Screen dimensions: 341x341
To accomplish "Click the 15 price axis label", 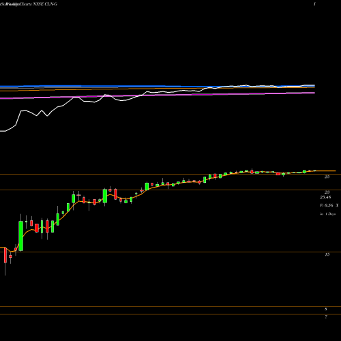I will (327, 254).
